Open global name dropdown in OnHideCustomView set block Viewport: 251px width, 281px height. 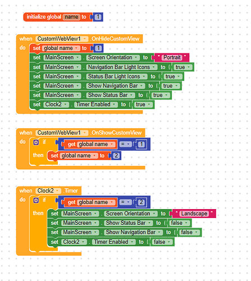(61, 48)
